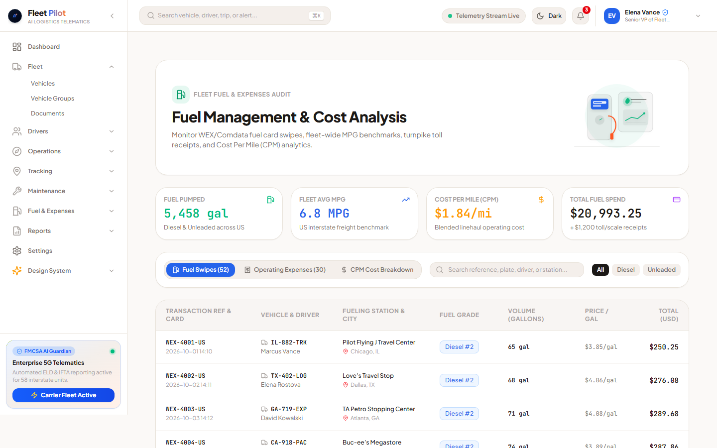The height and width of the screenshot is (448, 717).
Task: Open the Elena Vance account dropdown arrow
Action: pyautogui.click(x=698, y=16)
